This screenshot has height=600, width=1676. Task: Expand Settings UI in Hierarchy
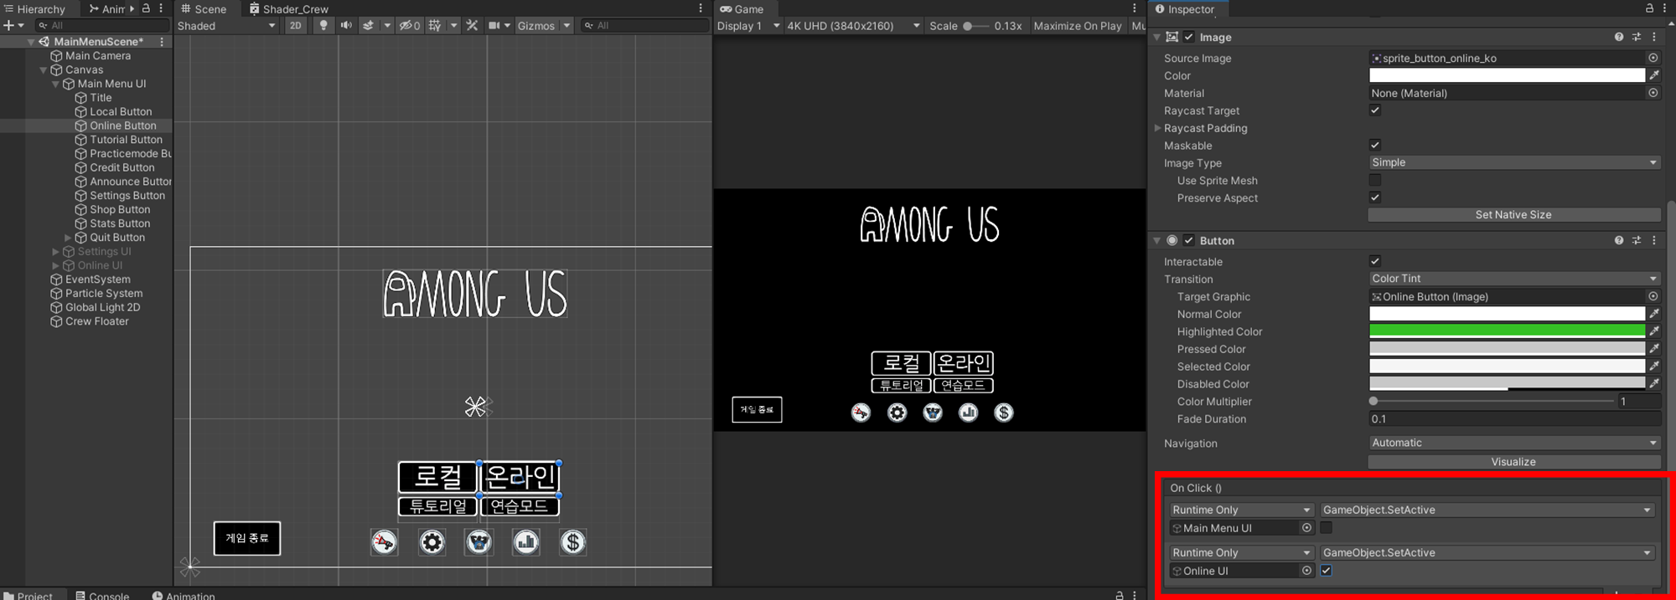56,252
